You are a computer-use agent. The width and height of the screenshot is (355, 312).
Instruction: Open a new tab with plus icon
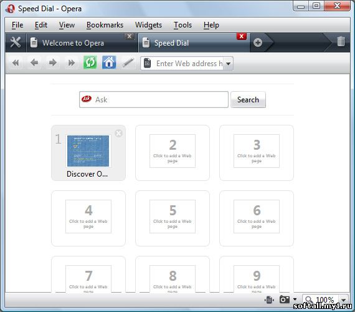click(x=258, y=42)
